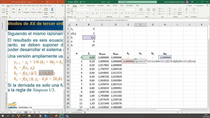Open the font name box in Excel

coord(83,10)
